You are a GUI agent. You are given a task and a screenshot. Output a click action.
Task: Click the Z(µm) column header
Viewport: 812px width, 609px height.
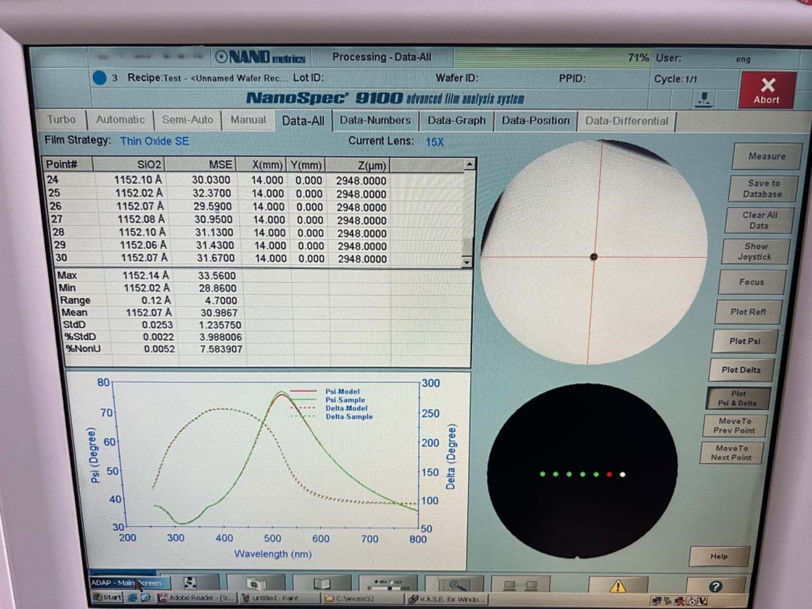357,166
